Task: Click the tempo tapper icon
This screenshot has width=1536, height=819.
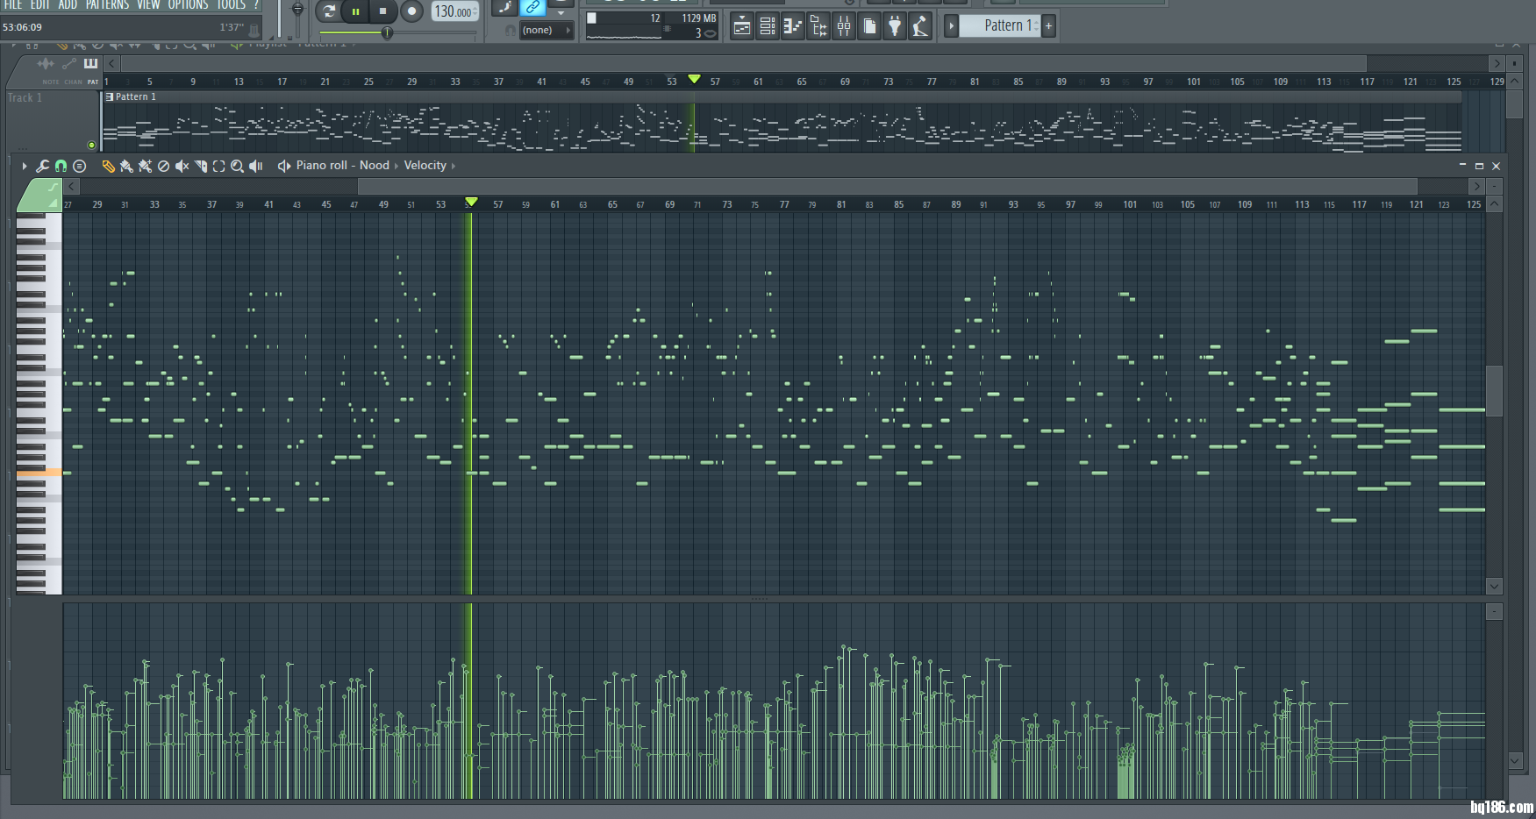Action: [x=920, y=26]
